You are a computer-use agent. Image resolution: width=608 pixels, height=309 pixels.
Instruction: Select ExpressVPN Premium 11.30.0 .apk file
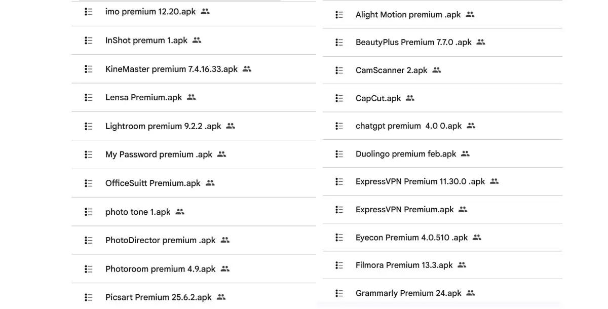tap(420, 181)
